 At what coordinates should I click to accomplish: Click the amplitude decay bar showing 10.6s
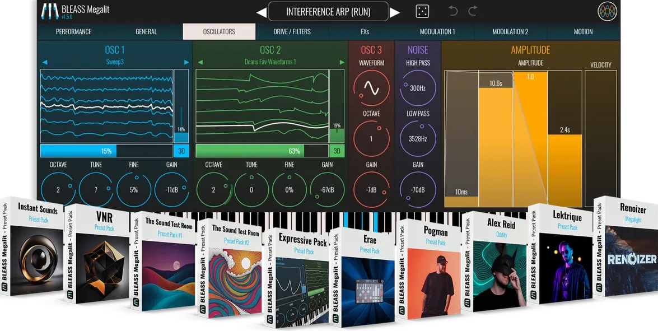[496, 139]
